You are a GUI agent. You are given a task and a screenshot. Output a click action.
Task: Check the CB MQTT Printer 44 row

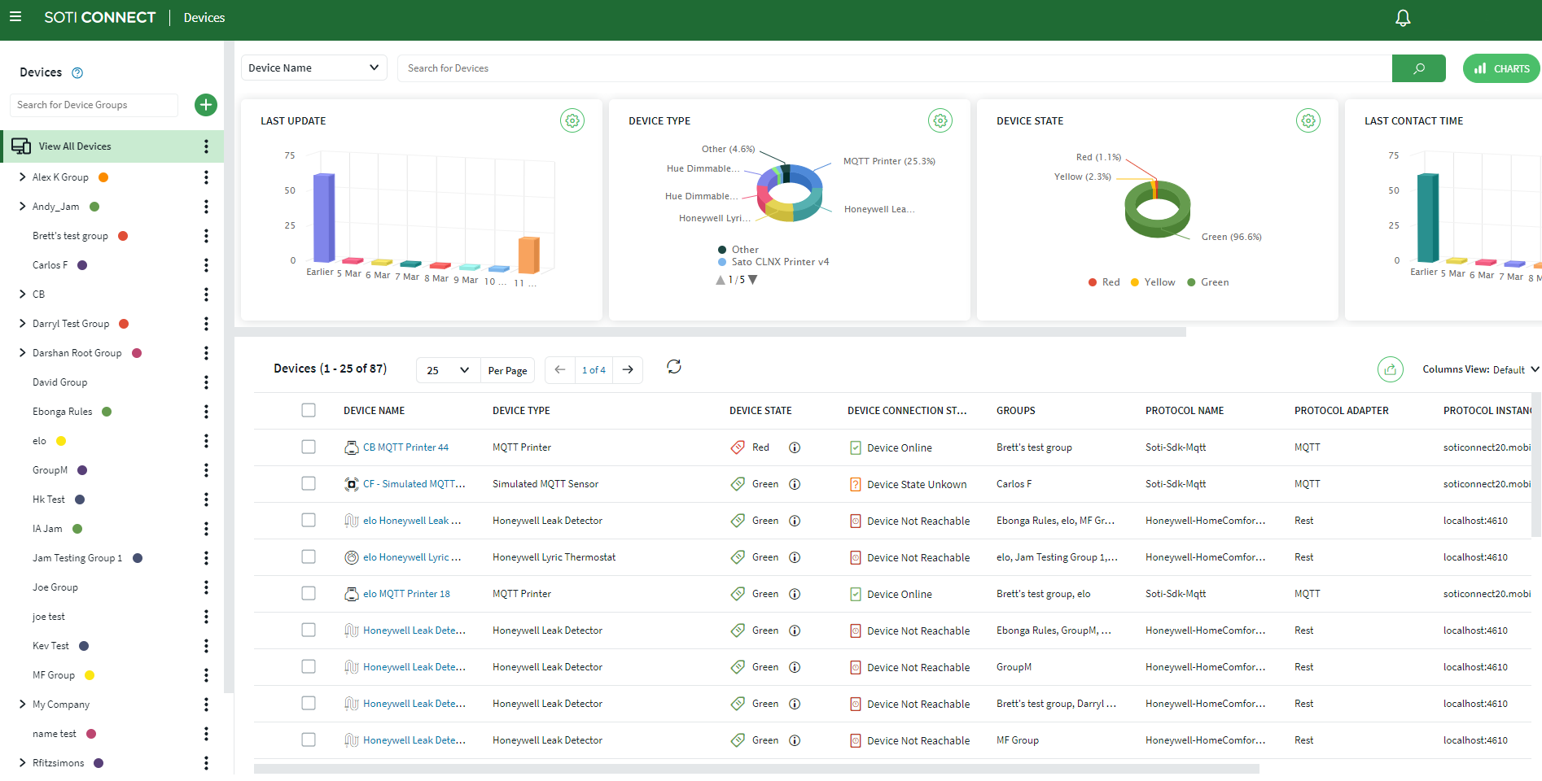click(x=309, y=447)
